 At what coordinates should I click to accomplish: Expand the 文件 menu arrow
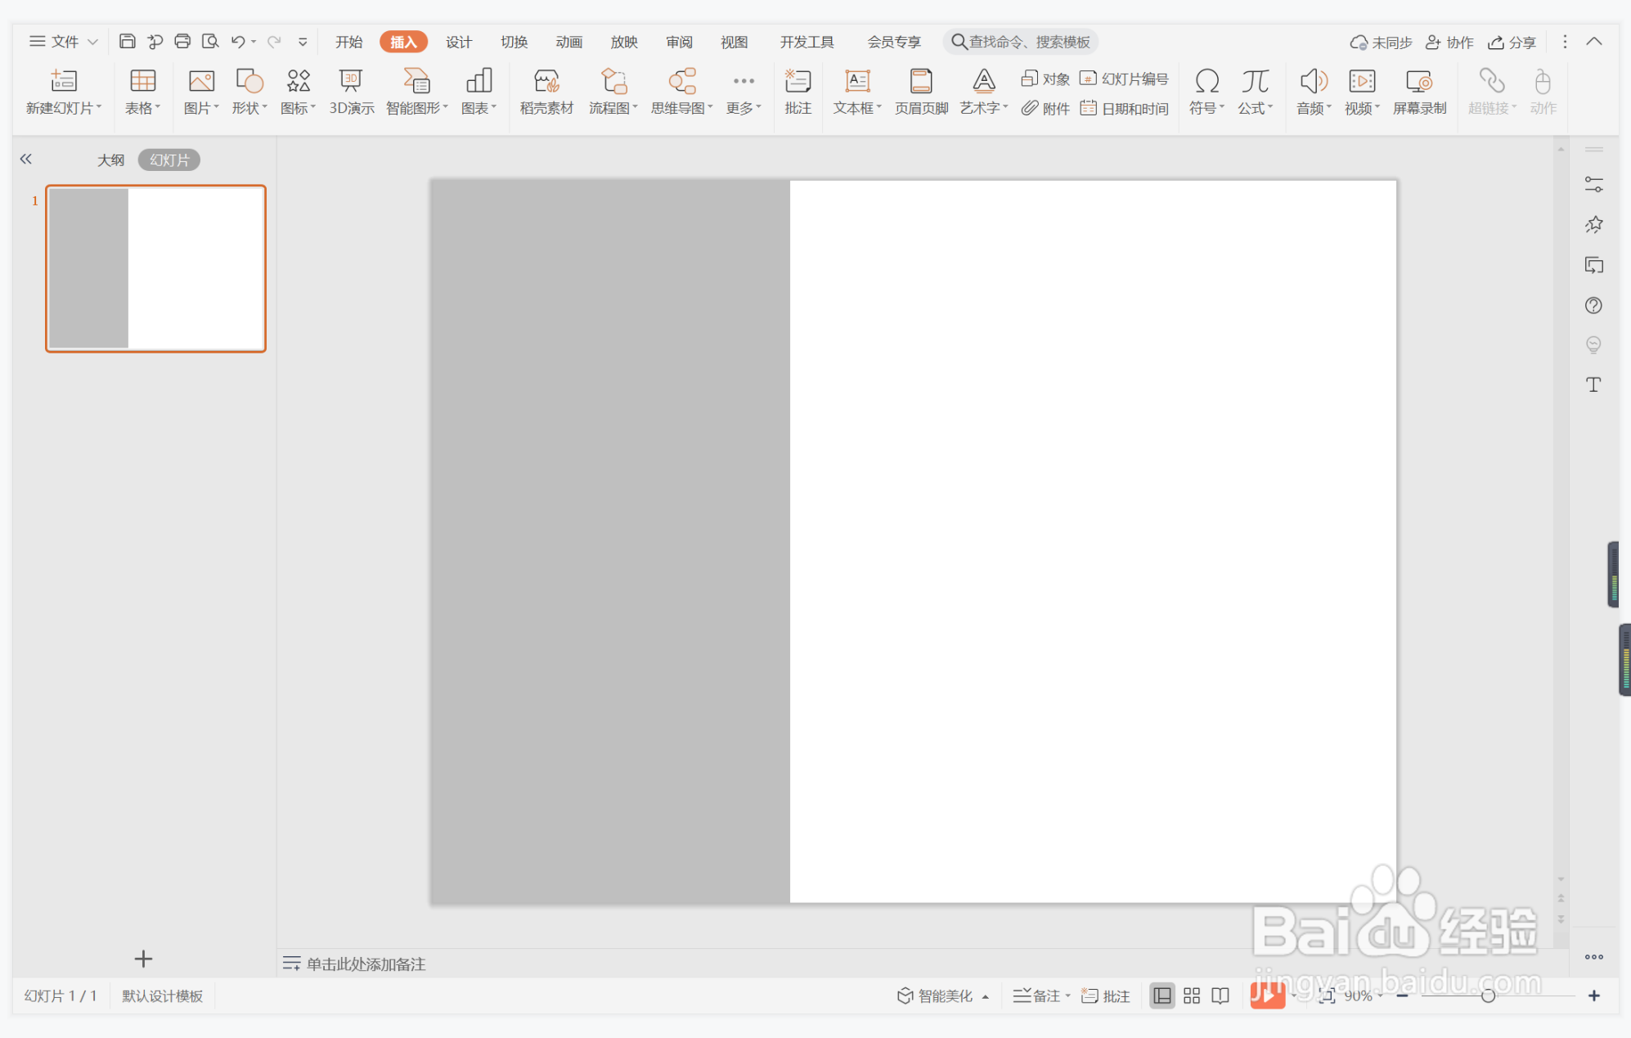pos(92,42)
